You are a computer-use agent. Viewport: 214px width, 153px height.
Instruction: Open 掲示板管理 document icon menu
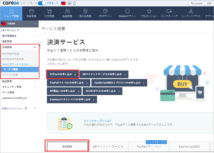tap(85, 11)
